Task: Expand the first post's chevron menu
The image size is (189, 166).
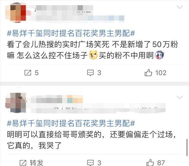Action: 180,7
